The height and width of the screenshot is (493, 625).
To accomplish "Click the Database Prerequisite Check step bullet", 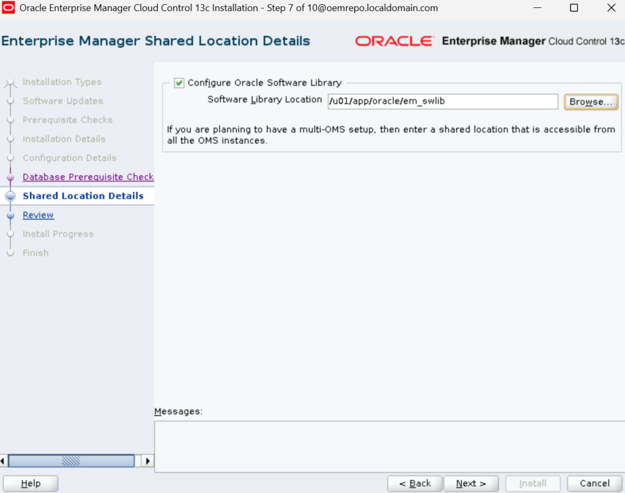I will 11,178.
